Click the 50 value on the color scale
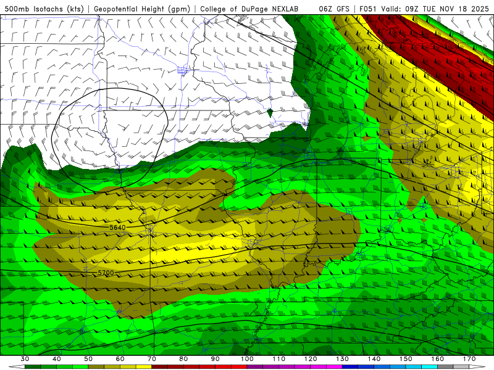The width and height of the screenshot is (494, 370). (x=88, y=359)
